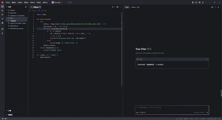
Task: Open the testing flask icon in activity bar
Action: click(x=2, y=33)
